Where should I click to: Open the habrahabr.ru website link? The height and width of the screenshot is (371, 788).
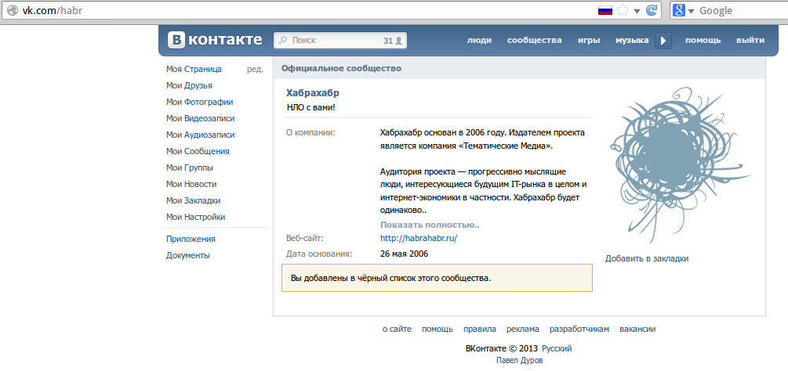[418, 238]
